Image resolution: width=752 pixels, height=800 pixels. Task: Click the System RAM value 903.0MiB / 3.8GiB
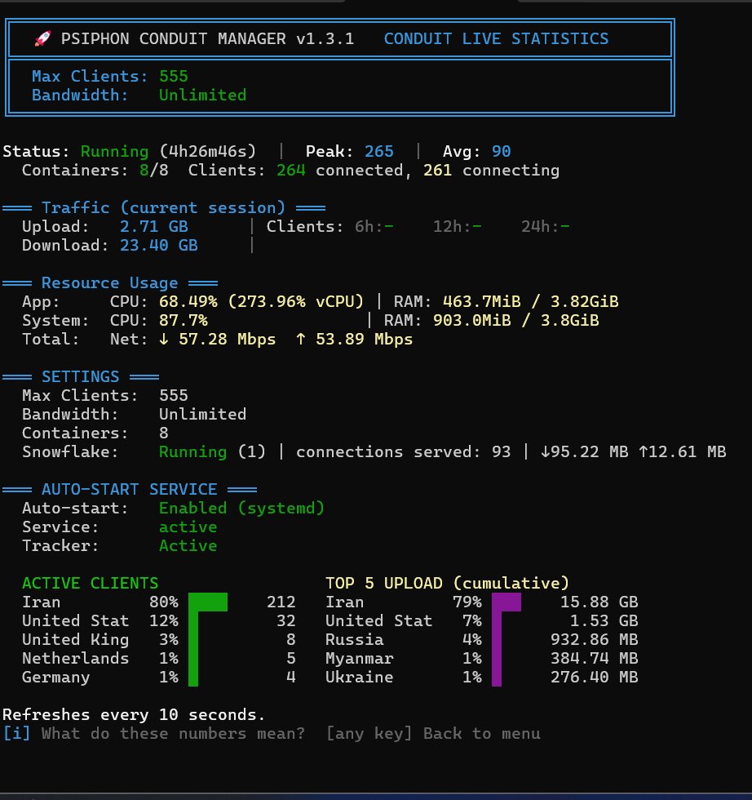pos(516,320)
